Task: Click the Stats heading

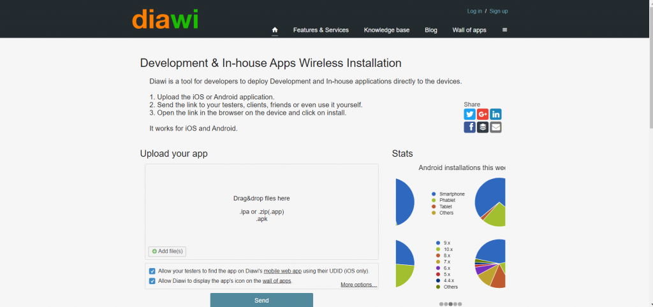Action: coord(402,153)
